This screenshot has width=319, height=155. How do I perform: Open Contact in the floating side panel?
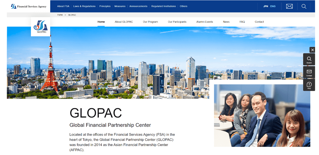pos(309,73)
